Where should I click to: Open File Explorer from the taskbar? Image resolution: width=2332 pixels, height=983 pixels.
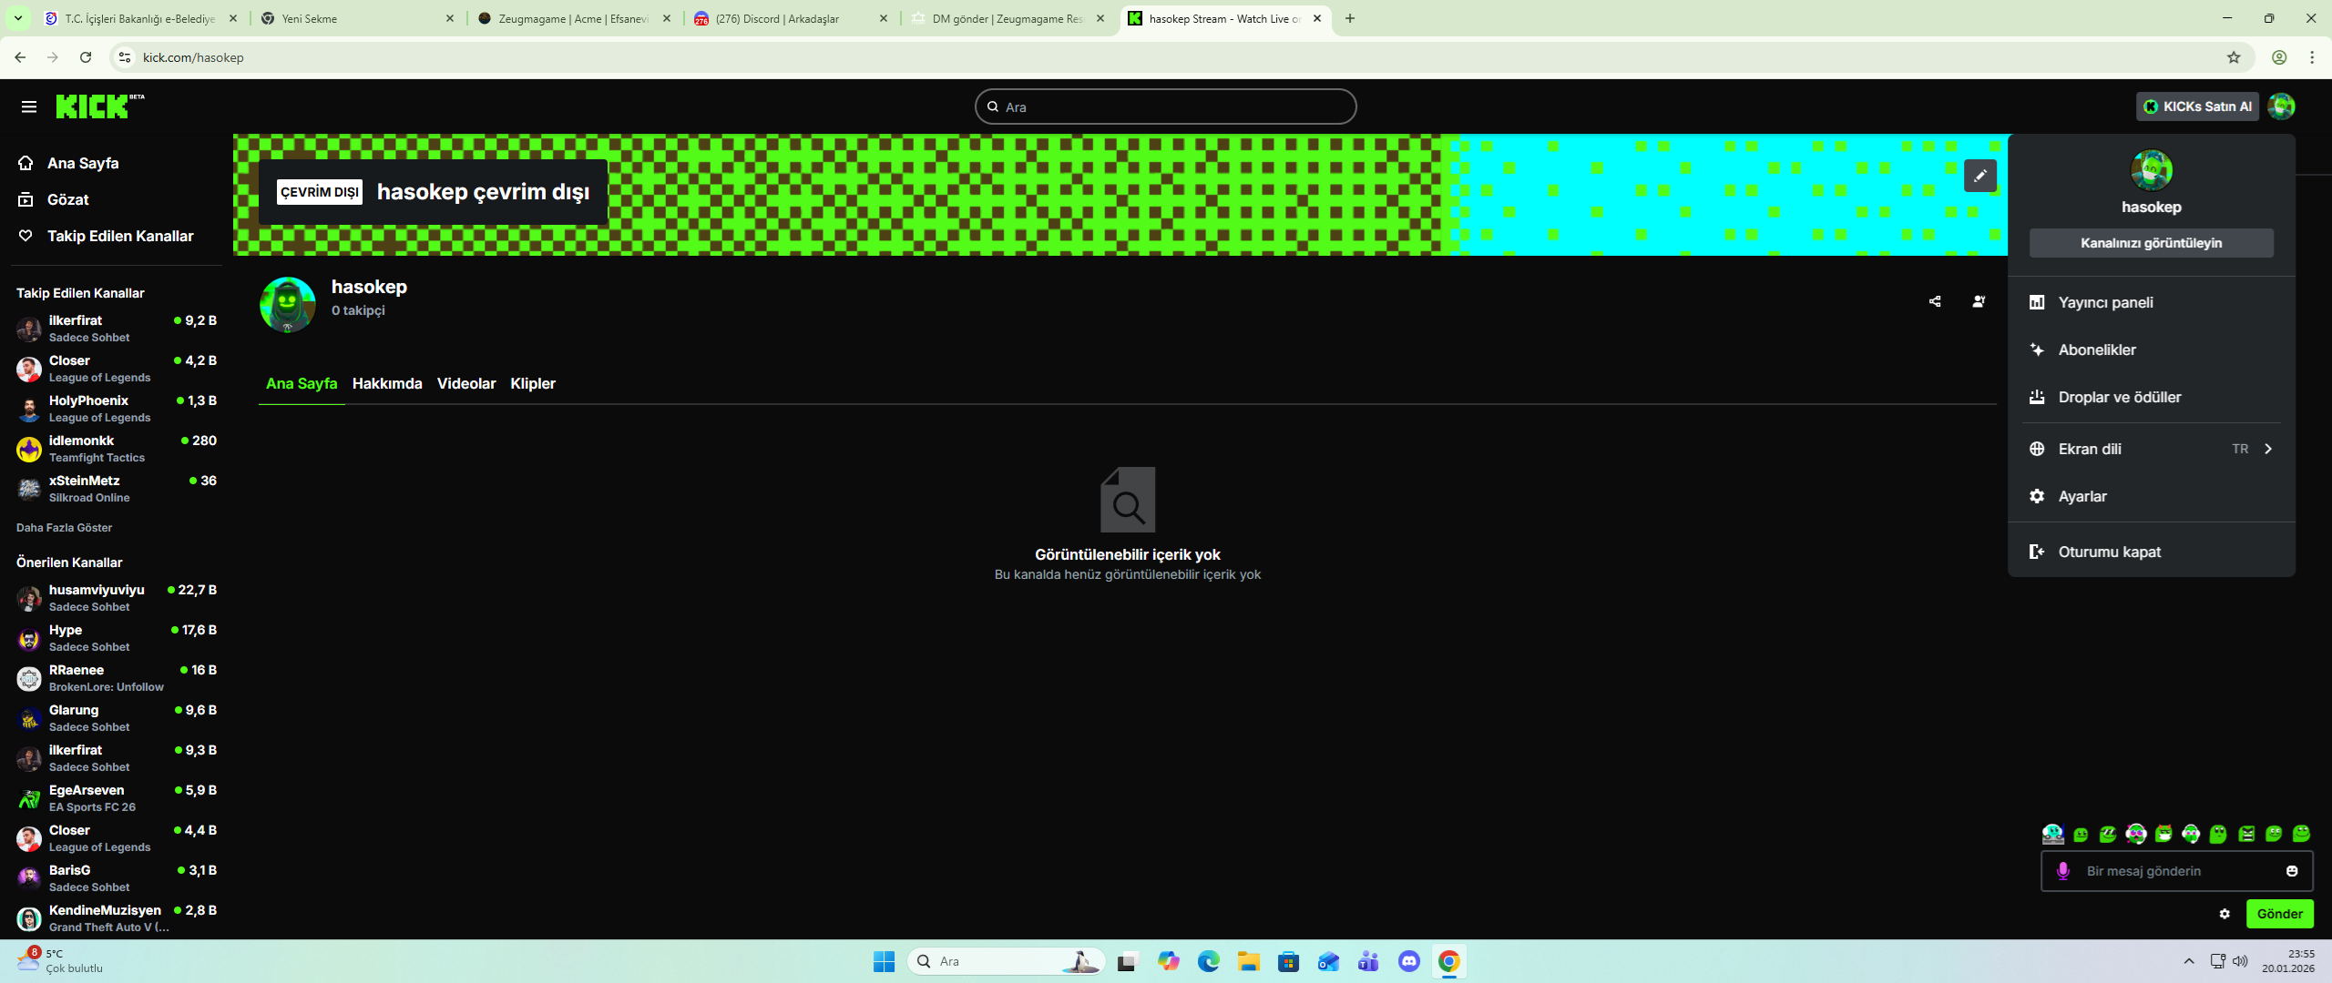point(1248,961)
